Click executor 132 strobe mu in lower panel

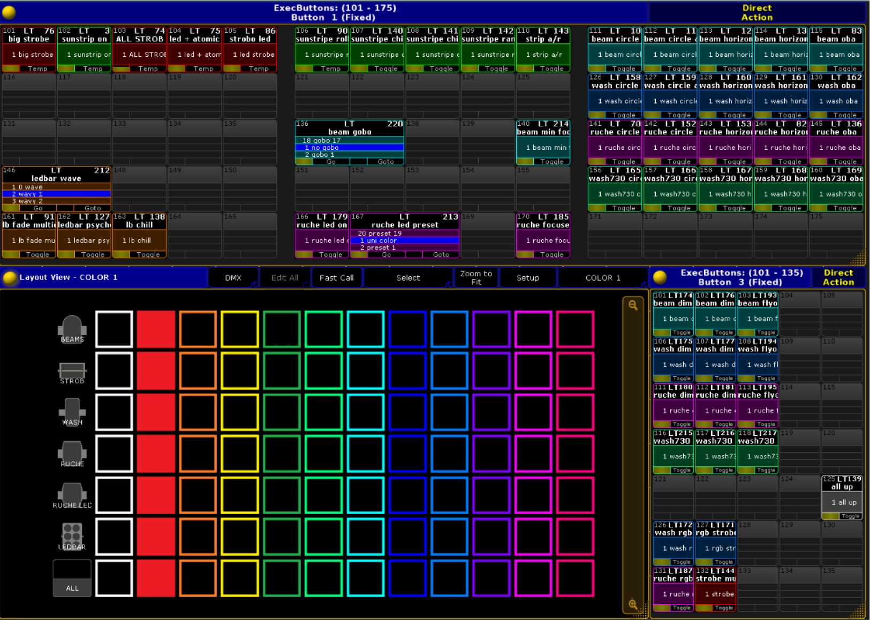pyautogui.click(x=715, y=589)
